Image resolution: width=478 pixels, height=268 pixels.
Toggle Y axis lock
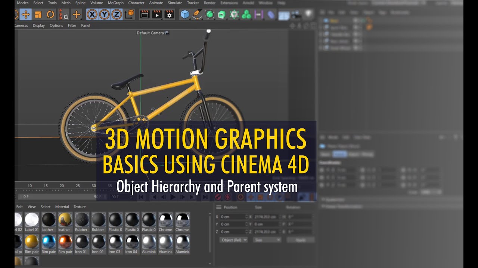tap(105, 15)
